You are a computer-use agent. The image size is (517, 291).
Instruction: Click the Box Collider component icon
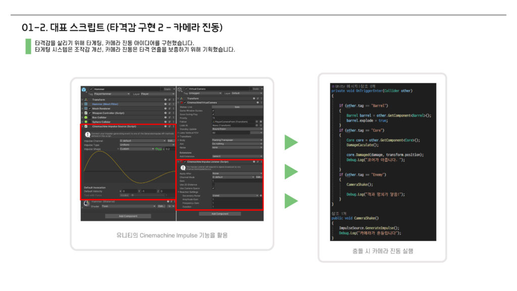coord(86,117)
